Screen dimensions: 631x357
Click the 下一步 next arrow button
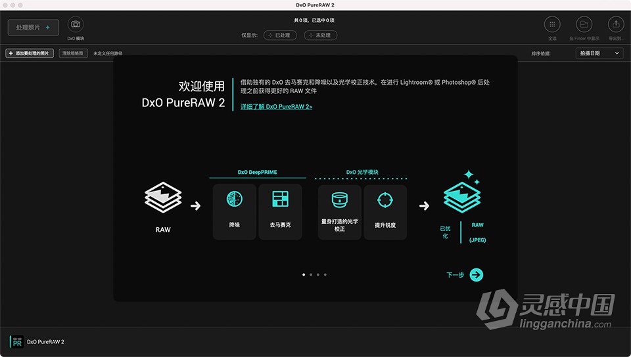[x=476, y=275]
